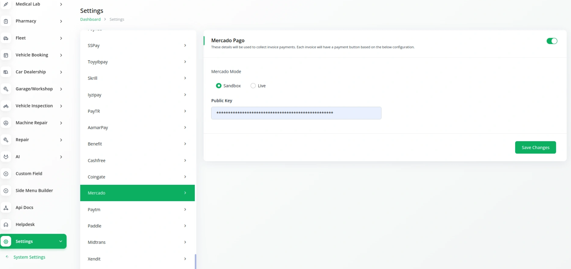Click the Mercado Pago heading text
The image size is (571, 269).
pyautogui.click(x=228, y=40)
